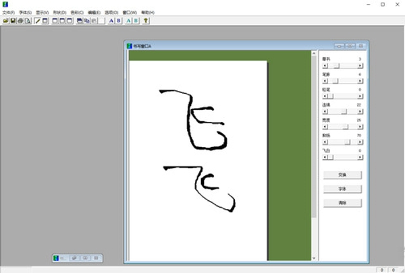Click the Open file toolbar icon
Image resolution: width=405 pixels, height=273 pixels.
(5, 21)
